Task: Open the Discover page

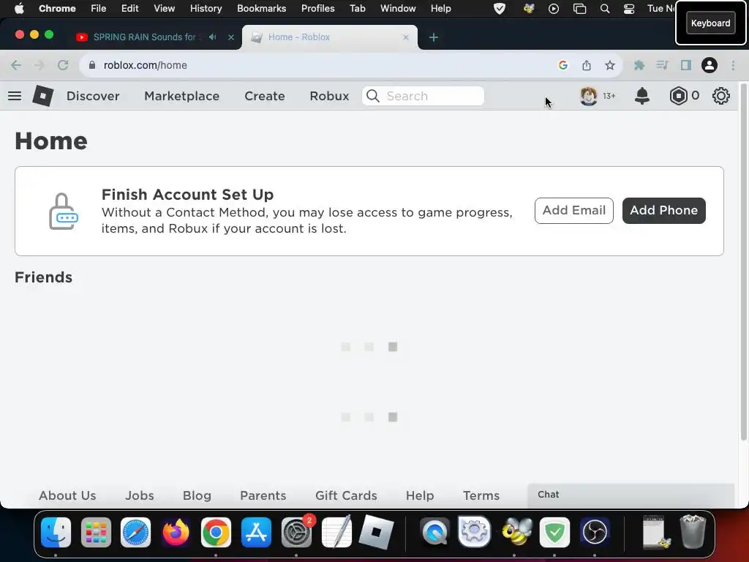Action: coord(93,96)
